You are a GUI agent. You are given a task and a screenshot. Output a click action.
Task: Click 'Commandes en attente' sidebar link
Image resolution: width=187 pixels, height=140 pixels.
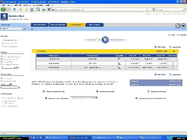click(x=13, y=98)
